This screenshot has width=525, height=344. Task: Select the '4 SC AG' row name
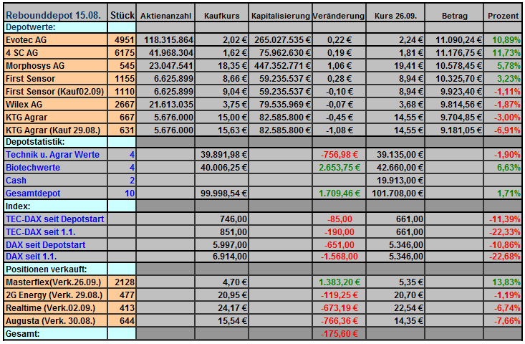pyautogui.click(x=21, y=53)
